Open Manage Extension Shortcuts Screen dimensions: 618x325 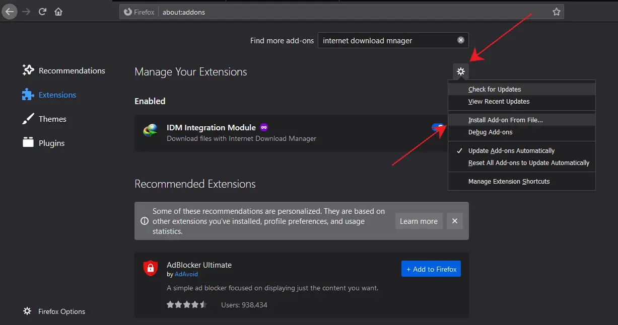(x=522, y=181)
